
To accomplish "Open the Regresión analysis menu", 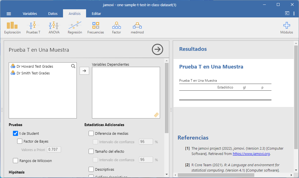I will tap(75, 28).
